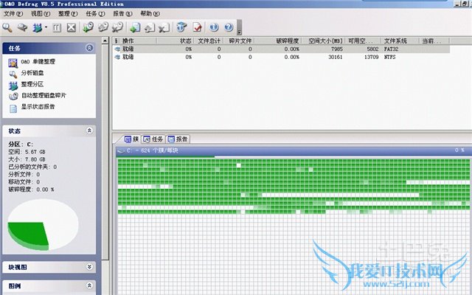Click the open report toolbar icon

150,28
